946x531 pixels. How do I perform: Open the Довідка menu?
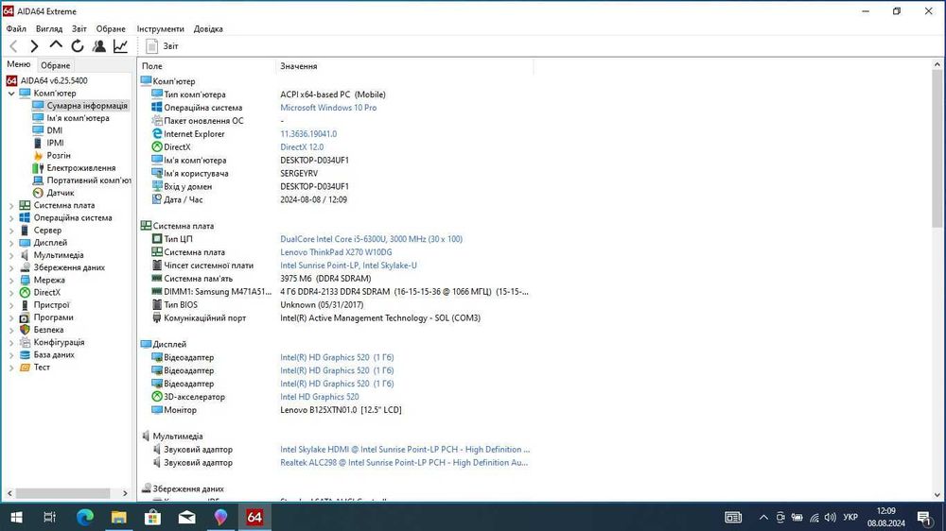pyautogui.click(x=208, y=28)
